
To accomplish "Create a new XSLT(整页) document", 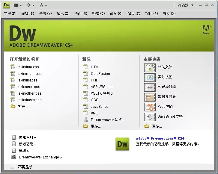I will [102, 93].
